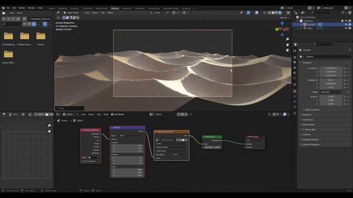353x198 pixels.
Task: Toggle Collection exclude checkbox in outliner
Action: (x=343, y=21)
